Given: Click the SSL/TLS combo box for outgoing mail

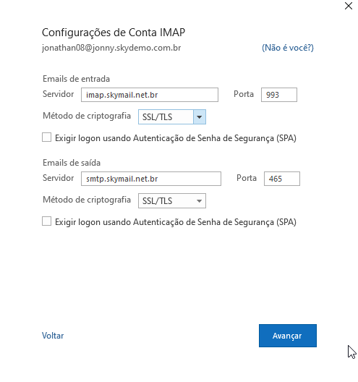Looking at the screenshot, I should tap(172, 201).
